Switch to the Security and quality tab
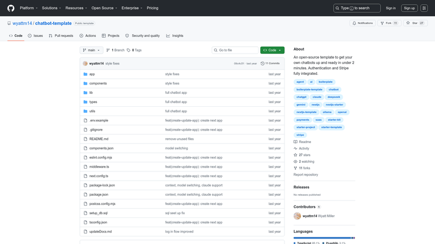 (142, 36)
